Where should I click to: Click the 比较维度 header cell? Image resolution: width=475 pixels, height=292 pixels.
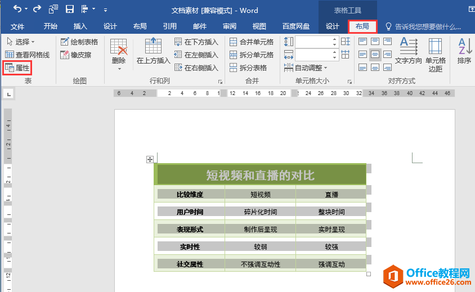point(190,195)
